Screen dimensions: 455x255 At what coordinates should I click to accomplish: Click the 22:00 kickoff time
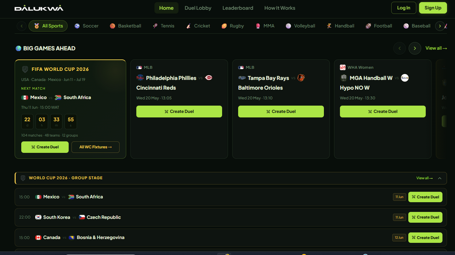coord(25,217)
